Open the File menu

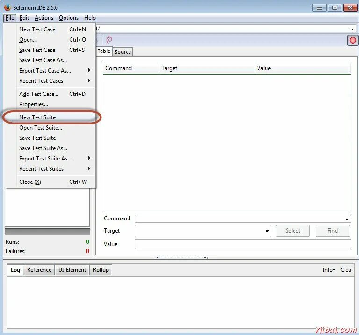point(10,18)
